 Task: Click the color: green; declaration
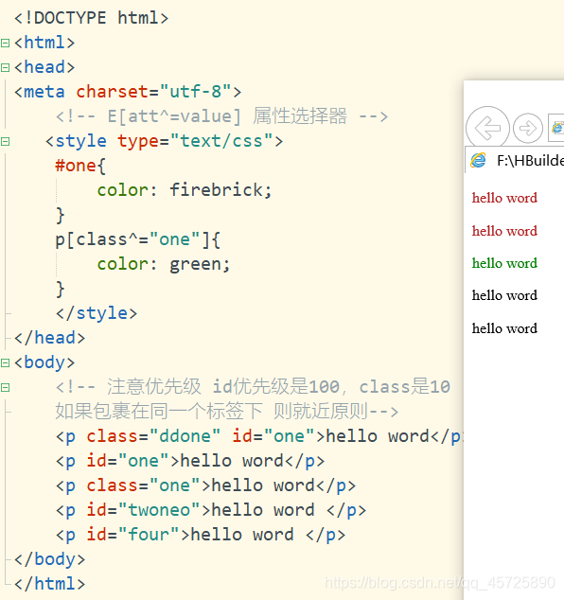[164, 264]
